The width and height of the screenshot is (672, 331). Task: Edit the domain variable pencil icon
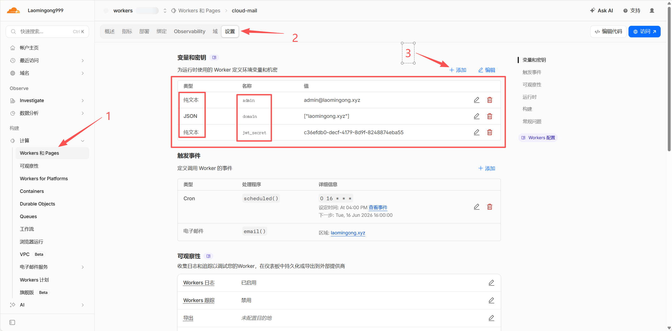[477, 116]
